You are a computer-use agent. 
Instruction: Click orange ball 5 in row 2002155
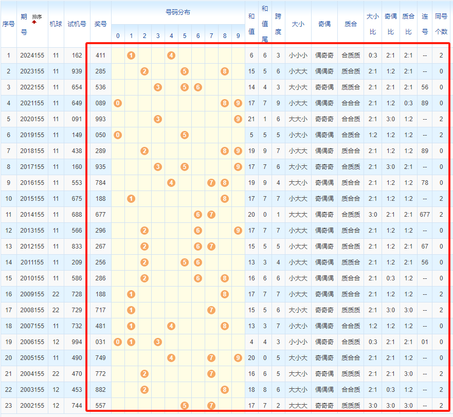pyautogui.click(x=185, y=406)
